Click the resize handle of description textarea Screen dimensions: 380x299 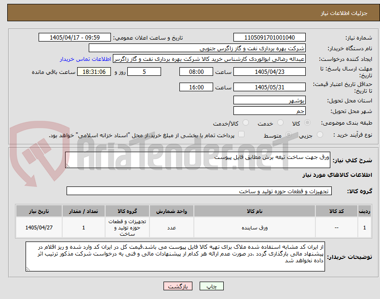coord(68,166)
